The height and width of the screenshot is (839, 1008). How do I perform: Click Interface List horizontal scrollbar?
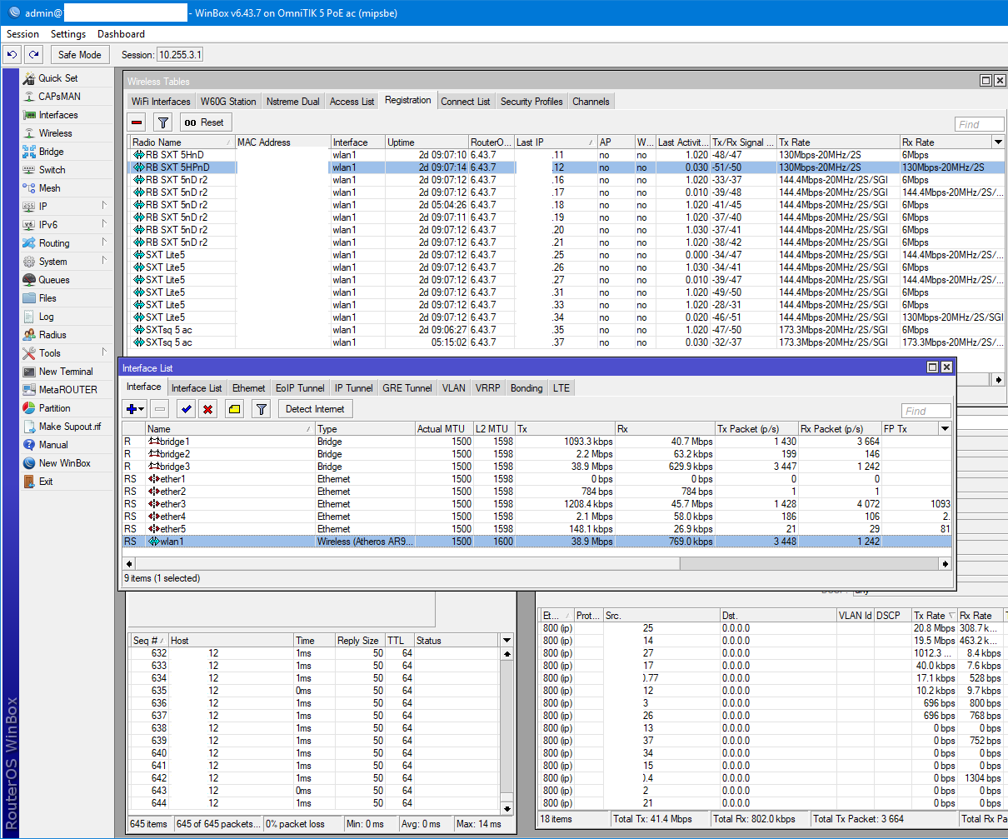pos(536,564)
